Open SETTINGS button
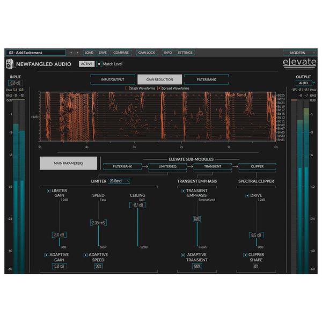This screenshot has height=322, width=322. pyautogui.click(x=185, y=53)
